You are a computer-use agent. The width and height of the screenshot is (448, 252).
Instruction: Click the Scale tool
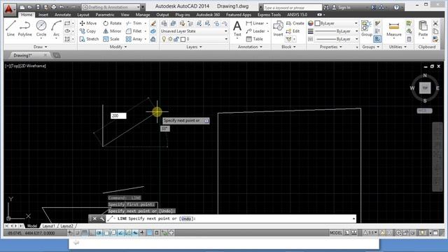click(x=111, y=39)
